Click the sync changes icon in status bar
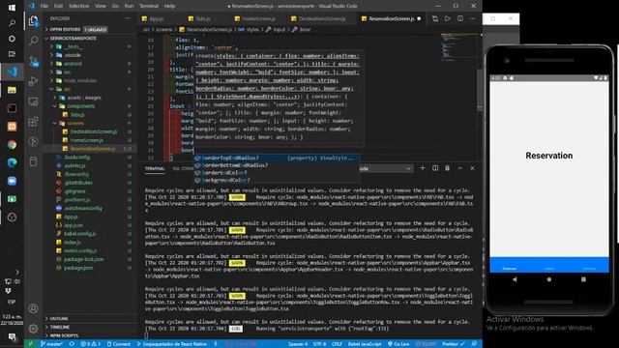 [x=72, y=344]
